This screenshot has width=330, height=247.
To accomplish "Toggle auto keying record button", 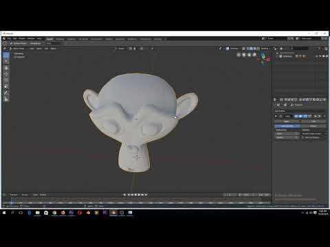I will (x=125, y=195).
